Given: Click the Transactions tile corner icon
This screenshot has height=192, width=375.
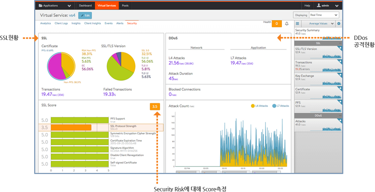Looking at the screenshot, I should click(340, 61).
